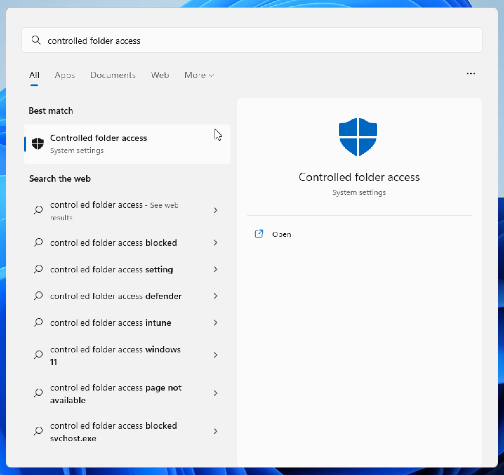Click the black shield icon in Best match
Image resolution: width=504 pixels, height=475 pixels.
pos(38,144)
